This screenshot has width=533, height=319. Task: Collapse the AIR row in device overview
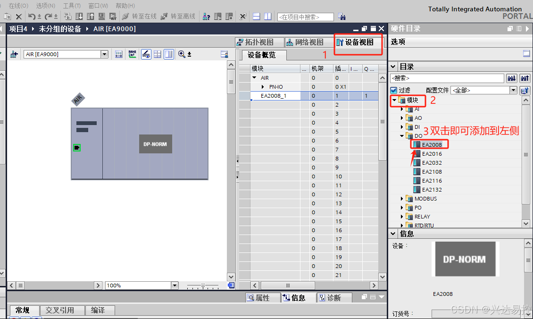(x=254, y=78)
